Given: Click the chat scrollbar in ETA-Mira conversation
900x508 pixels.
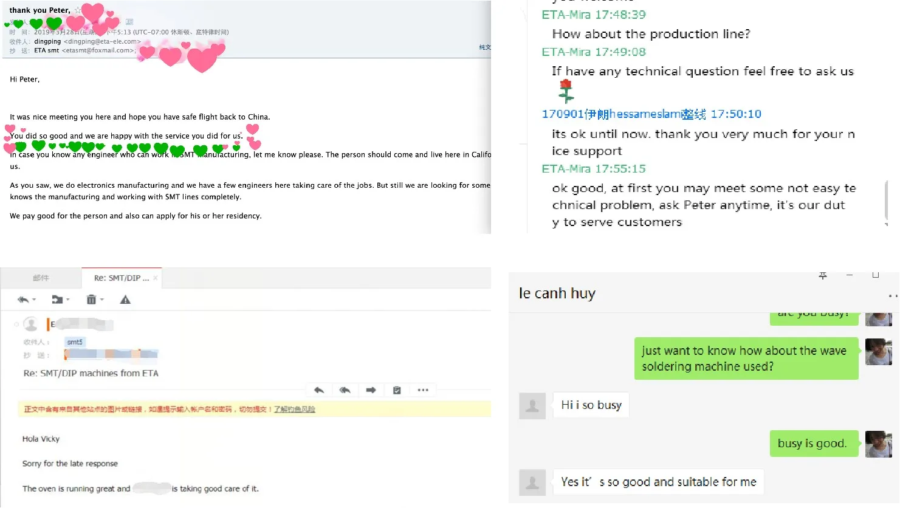Looking at the screenshot, I should [x=886, y=201].
